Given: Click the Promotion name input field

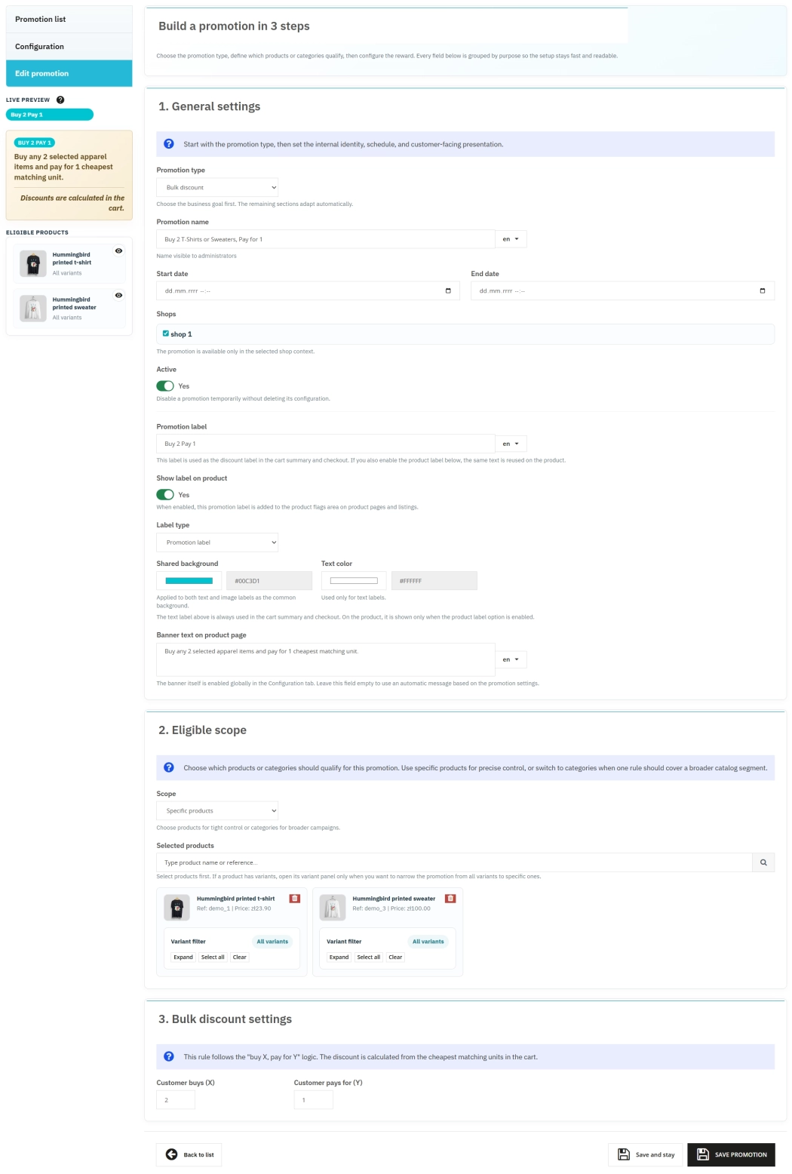Looking at the screenshot, I should pos(324,239).
